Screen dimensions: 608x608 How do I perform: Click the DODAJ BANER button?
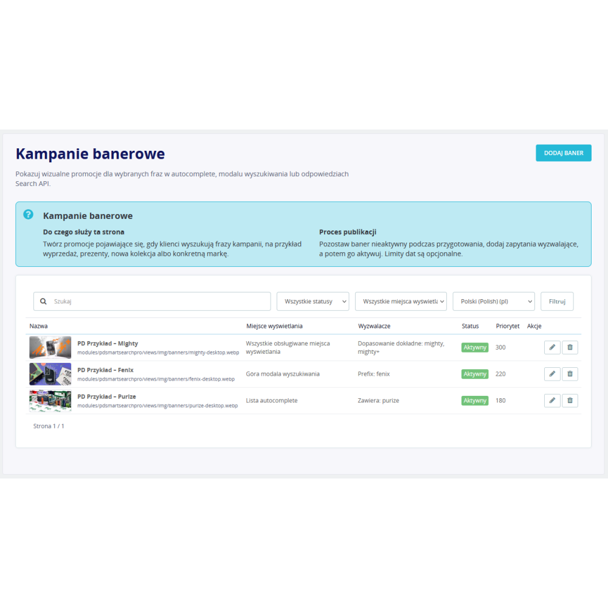click(x=564, y=153)
